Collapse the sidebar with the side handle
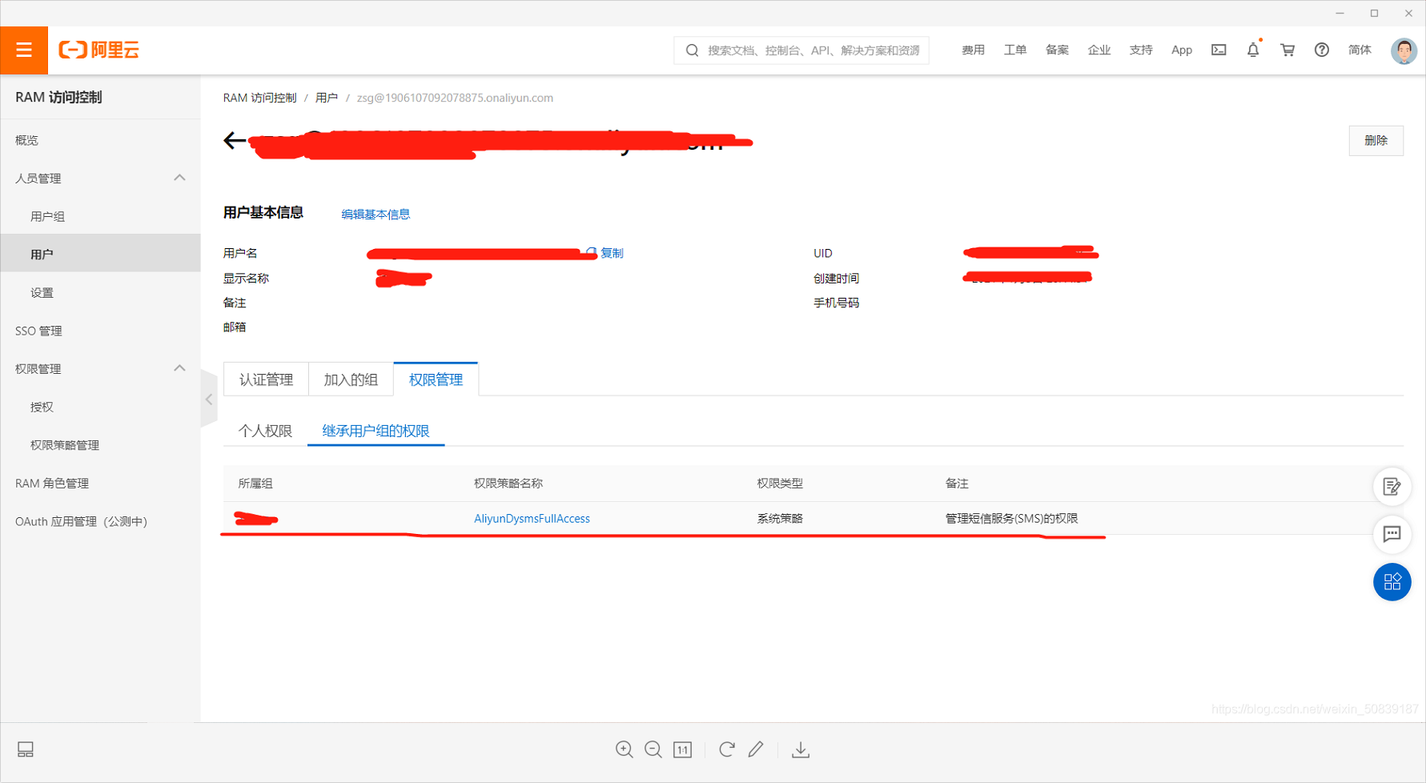This screenshot has height=783, width=1426. click(209, 399)
